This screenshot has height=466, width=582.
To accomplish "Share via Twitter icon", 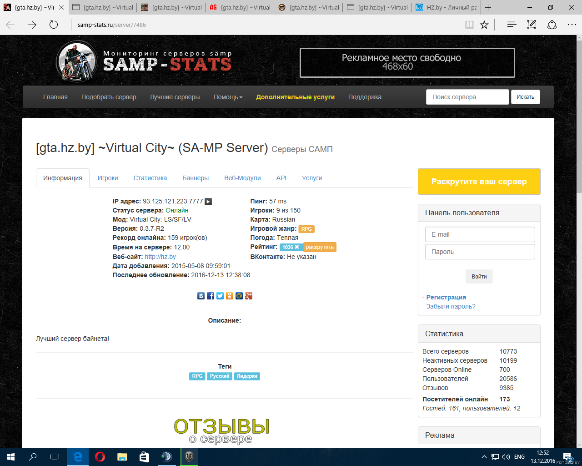I will 220,296.
